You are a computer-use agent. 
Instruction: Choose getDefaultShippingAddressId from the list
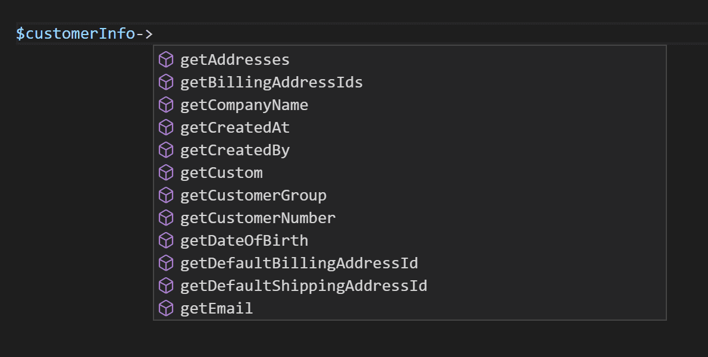click(x=303, y=286)
